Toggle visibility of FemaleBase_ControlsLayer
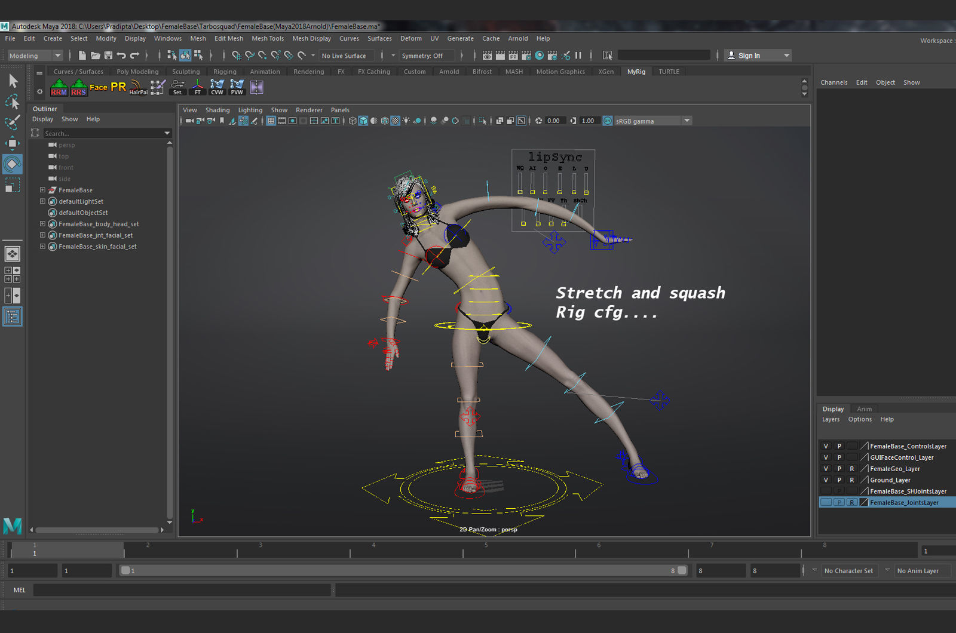This screenshot has width=956, height=633. click(x=826, y=446)
